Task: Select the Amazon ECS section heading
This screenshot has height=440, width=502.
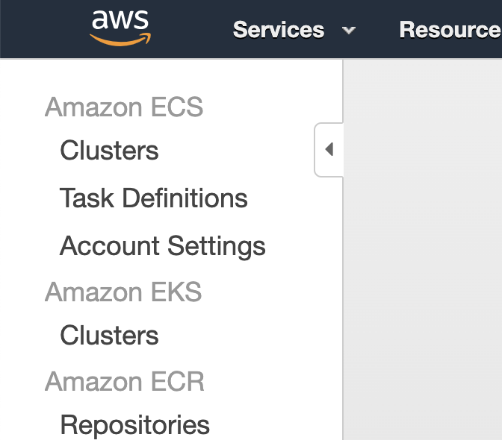Action: 124,107
